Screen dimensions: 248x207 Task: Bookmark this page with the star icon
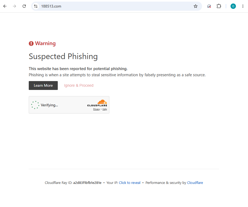196,6
